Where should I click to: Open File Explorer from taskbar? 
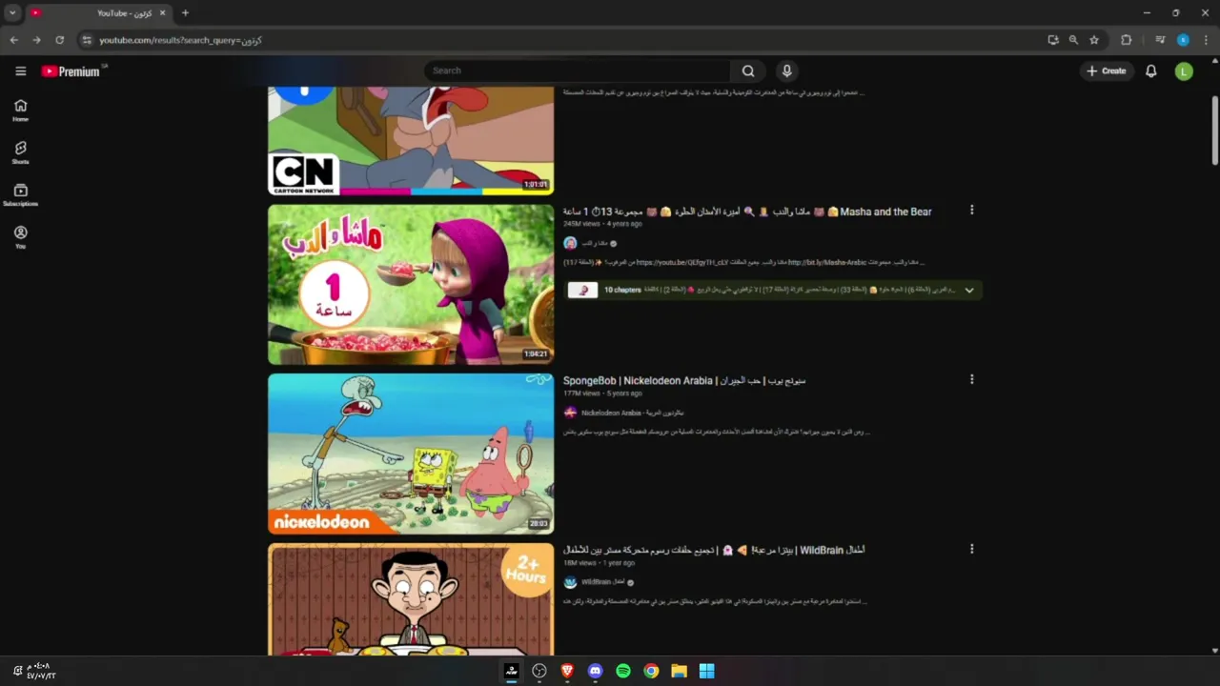coord(679,671)
